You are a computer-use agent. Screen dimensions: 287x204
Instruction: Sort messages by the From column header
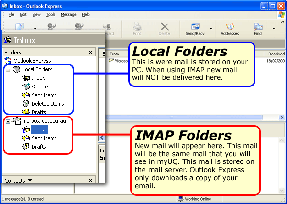(x=115, y=54)
